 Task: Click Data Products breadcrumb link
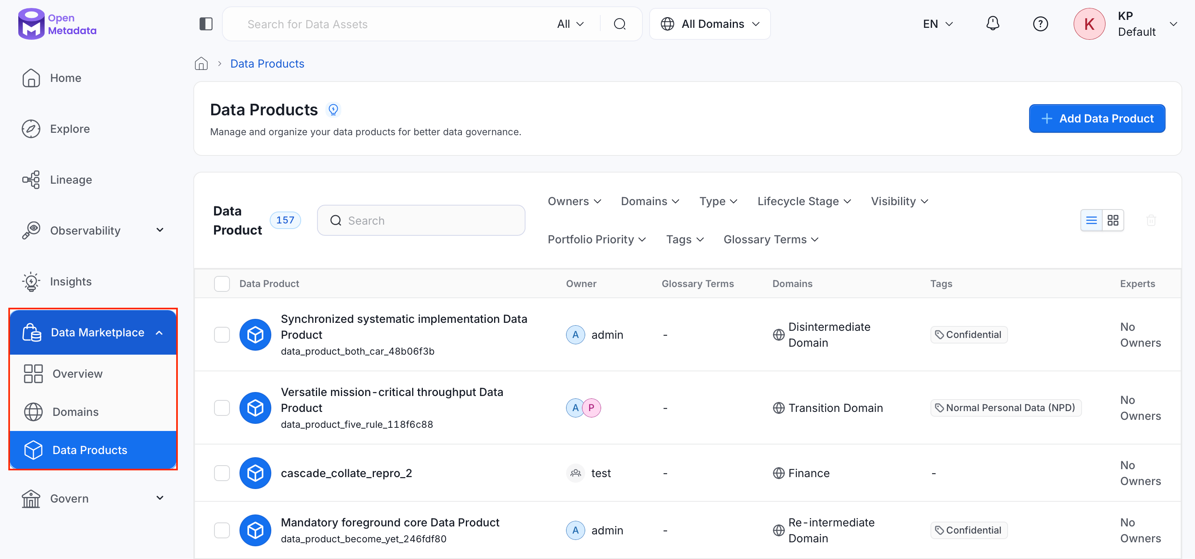tap(267, 64)
